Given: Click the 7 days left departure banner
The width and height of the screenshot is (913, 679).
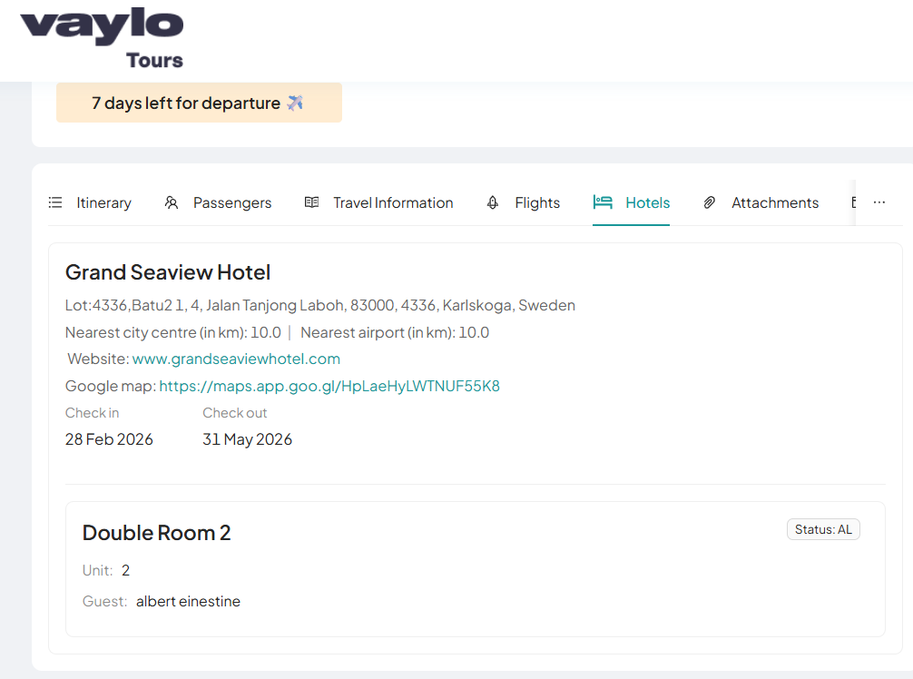Looking at the screenshot, I should [x=199, y=103].
